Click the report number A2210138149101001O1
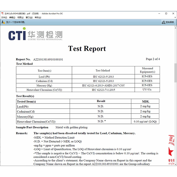The image size is (177, 177). click(x=48, y=59)
